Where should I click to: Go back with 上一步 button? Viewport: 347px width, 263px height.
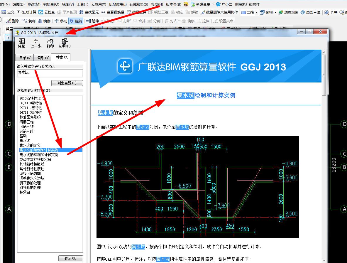pos(36,43)
